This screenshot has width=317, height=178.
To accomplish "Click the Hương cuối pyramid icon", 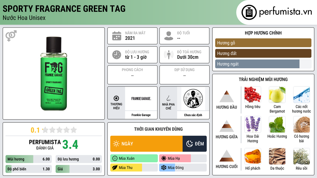I will [227, 156].
